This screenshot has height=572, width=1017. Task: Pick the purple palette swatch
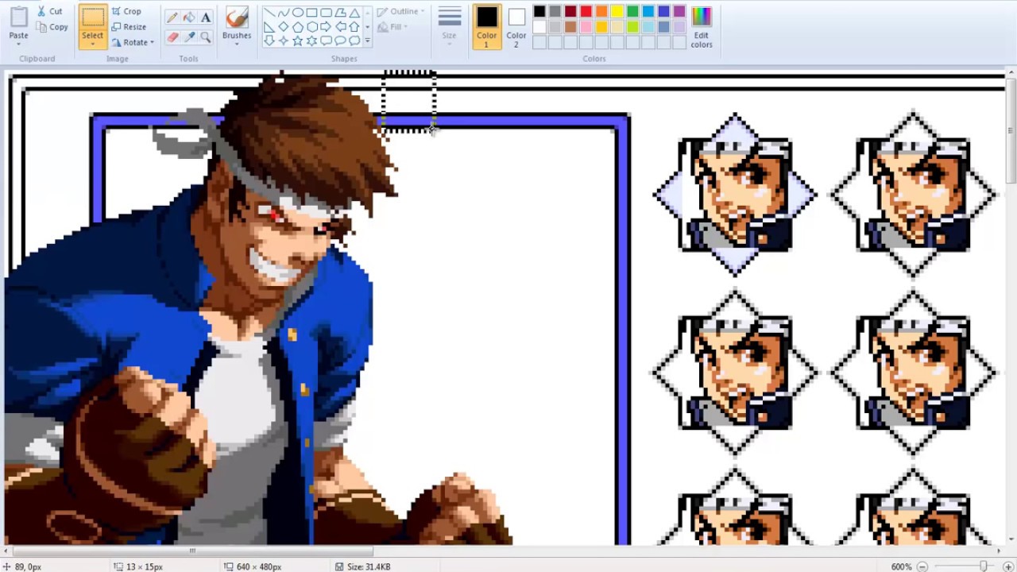679,11
